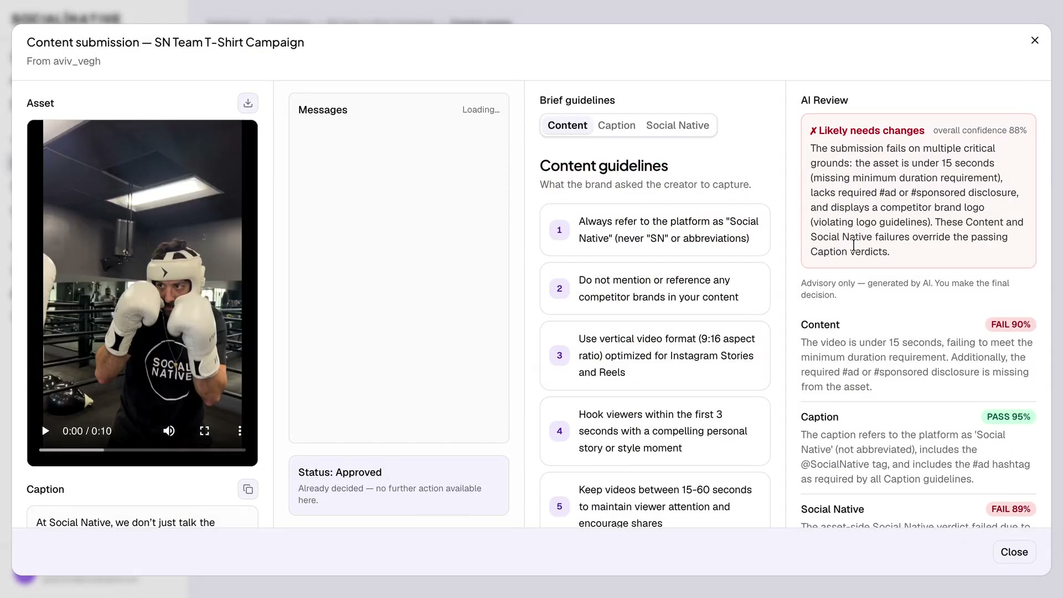The width and height of the screenshot is (1063, 598).
Task: Select guideline 4 about hooking viewers
Action: [654, 431]
